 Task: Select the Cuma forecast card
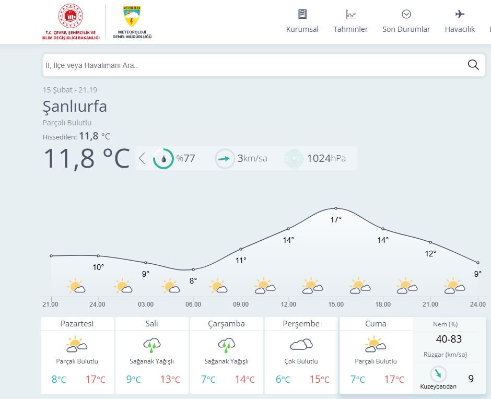(x=376, y=355)
